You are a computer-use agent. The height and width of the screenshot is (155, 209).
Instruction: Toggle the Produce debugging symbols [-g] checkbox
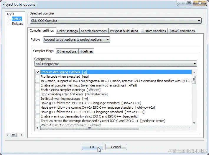37,72
